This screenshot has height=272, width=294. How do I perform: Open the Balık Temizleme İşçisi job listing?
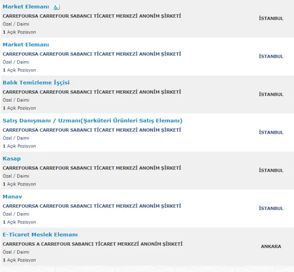pyautogui.click(x=36, y=83)
